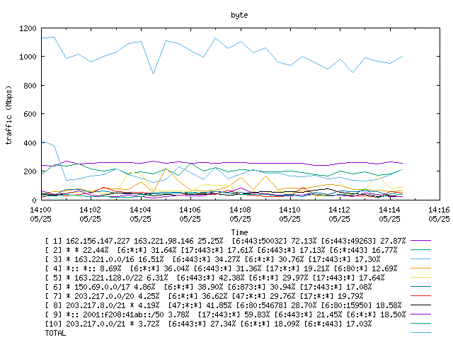
Task: Click purple line sample for legend entry 1
Action: tap(420, 240)
